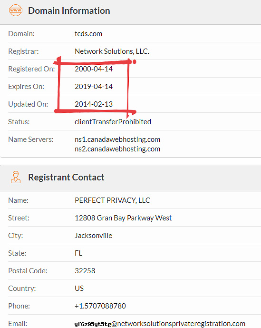Select the registered date 2000-04-14

94,69
